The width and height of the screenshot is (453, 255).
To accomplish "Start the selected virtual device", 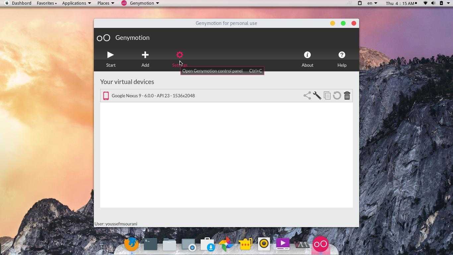I will pyautogui.click(x=110, y=59).
